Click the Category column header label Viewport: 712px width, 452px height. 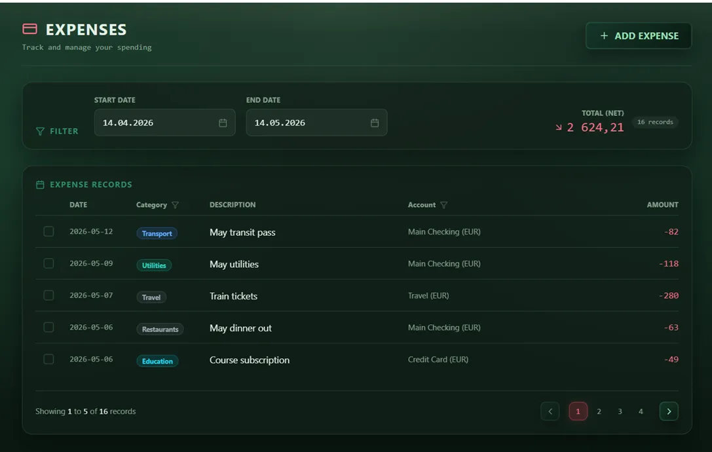click(152, 205)
